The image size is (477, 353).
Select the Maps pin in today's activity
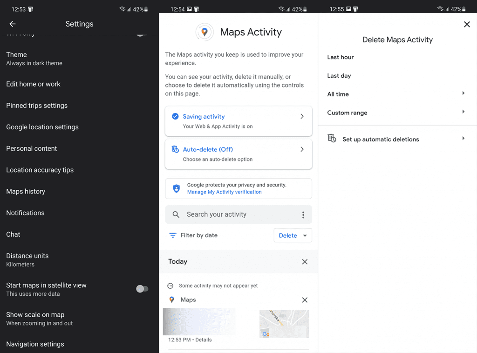[172, 300]
